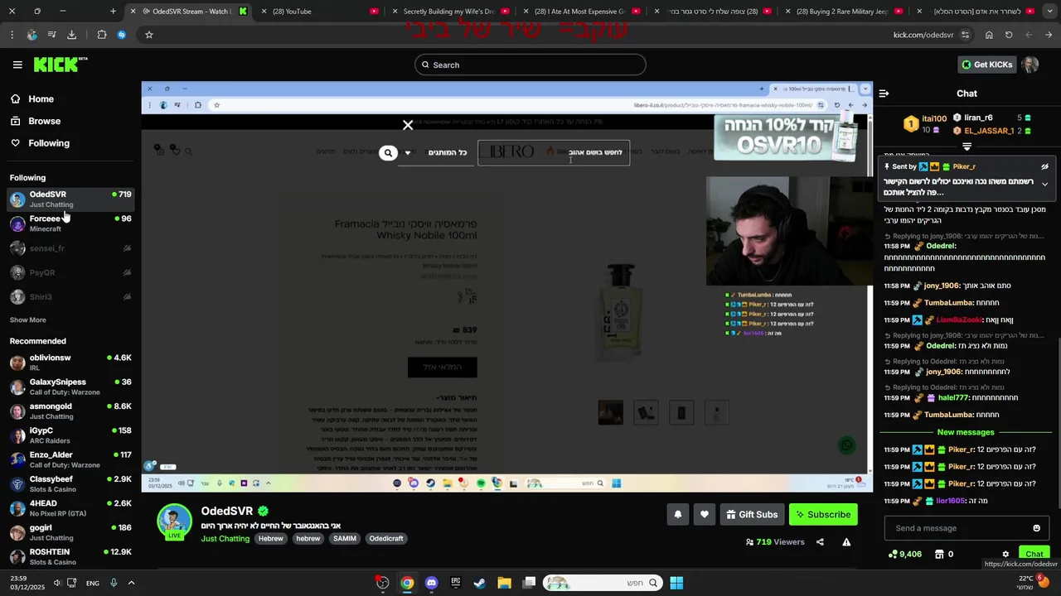1061x596 pixels.
Task: Open Steam from the taskbar
Action: coord(480,583)
